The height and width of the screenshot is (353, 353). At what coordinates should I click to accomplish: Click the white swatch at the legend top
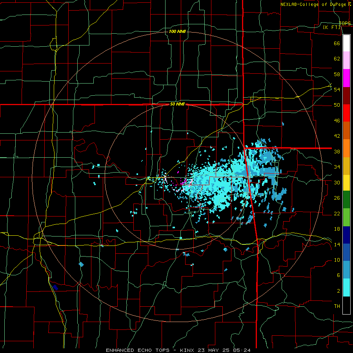(346, 43)
